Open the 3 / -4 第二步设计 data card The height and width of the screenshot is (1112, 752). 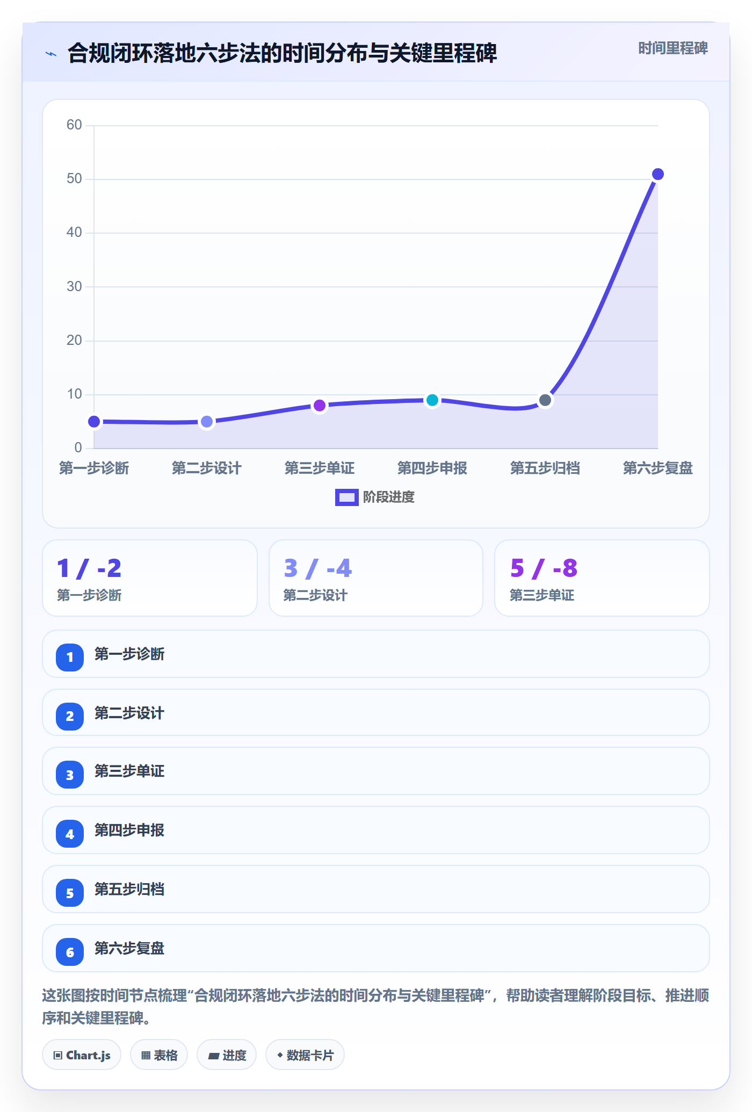point(376,578)
